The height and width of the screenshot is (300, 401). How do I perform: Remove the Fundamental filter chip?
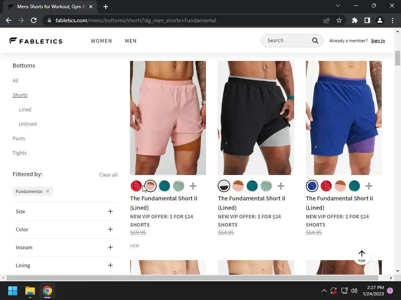coord(47,191)
